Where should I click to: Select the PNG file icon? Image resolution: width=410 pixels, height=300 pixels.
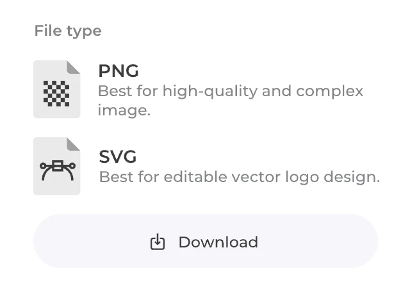coord(56,89)
